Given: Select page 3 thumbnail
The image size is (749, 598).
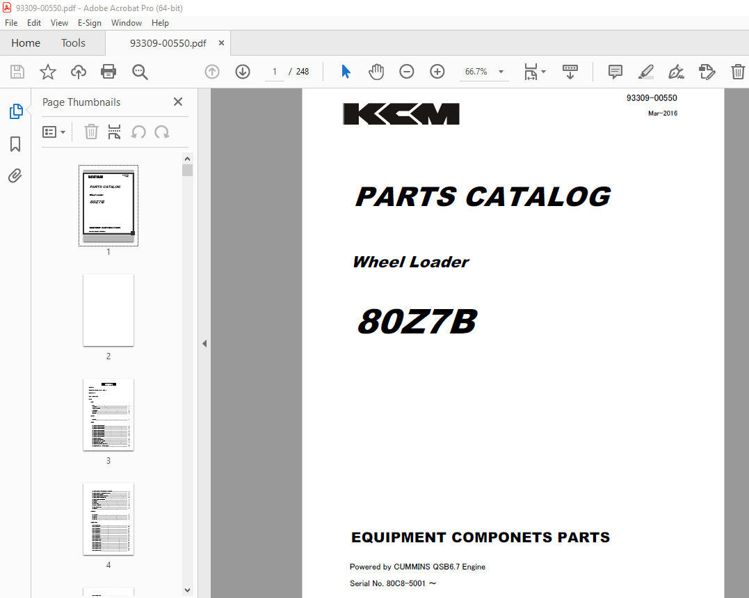Looking at the screenshot, I should point(108,414).
